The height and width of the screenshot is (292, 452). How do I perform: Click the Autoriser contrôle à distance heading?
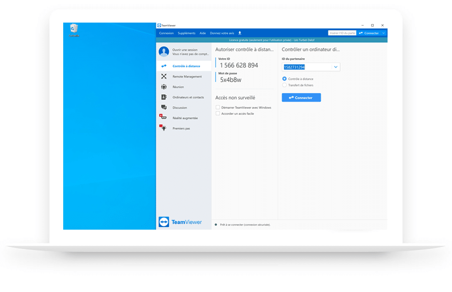(x=244, y=49)
